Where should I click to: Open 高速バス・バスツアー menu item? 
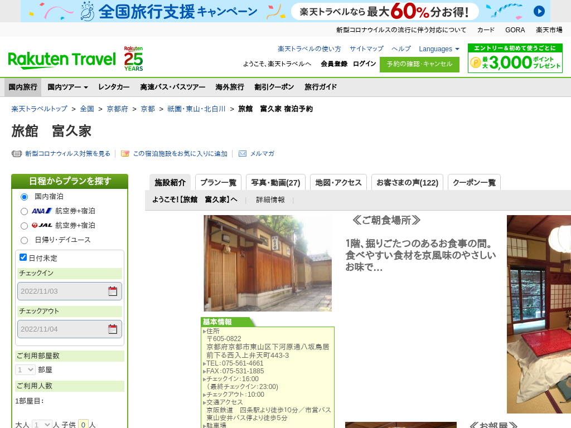173,87
